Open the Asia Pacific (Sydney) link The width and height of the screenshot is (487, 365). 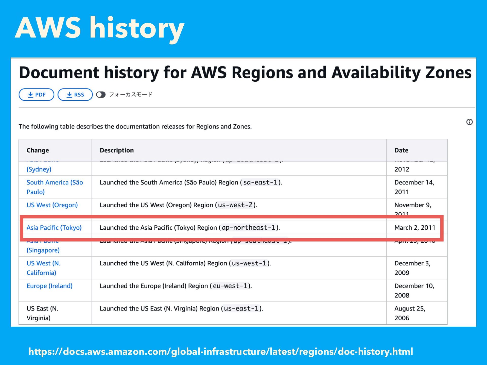(39, 169)
